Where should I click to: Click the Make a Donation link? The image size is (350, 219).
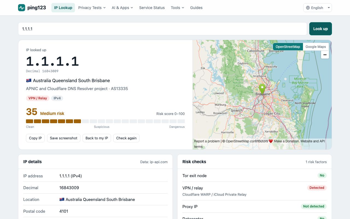coord(287,141)
